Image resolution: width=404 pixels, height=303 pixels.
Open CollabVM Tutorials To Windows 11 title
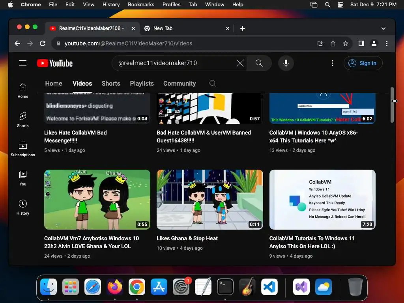coord(312,242)
